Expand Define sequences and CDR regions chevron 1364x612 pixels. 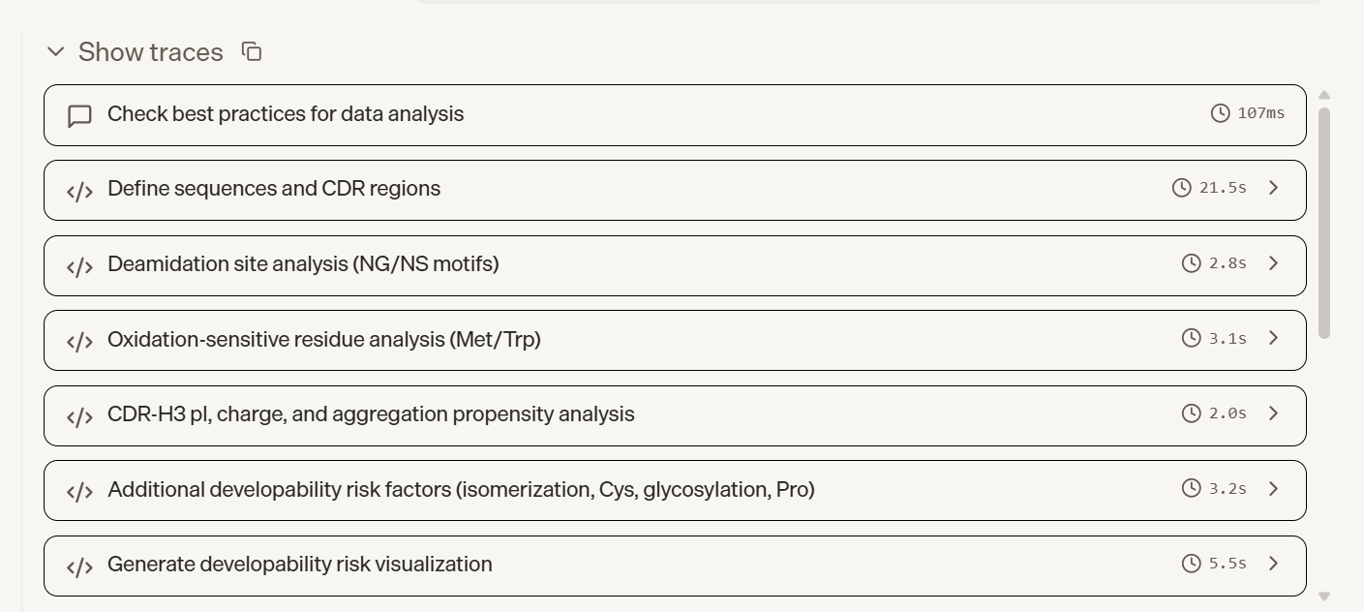(x=1274, y=188)
